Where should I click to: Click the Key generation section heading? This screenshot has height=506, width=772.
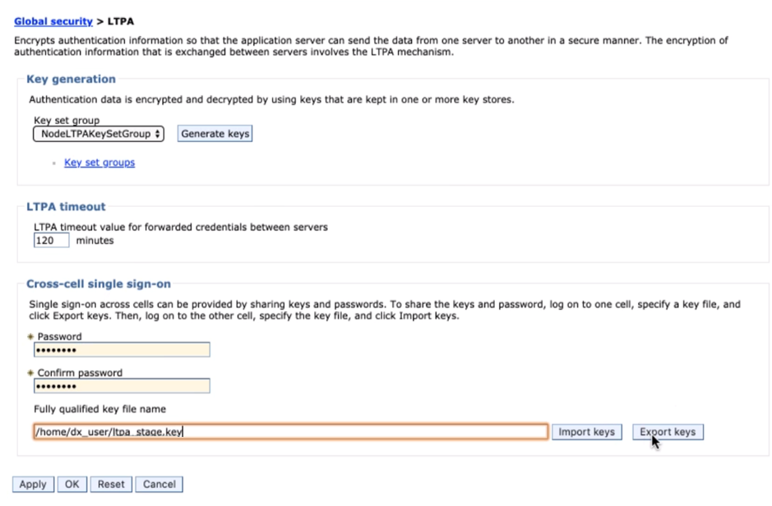coord(71,80)
